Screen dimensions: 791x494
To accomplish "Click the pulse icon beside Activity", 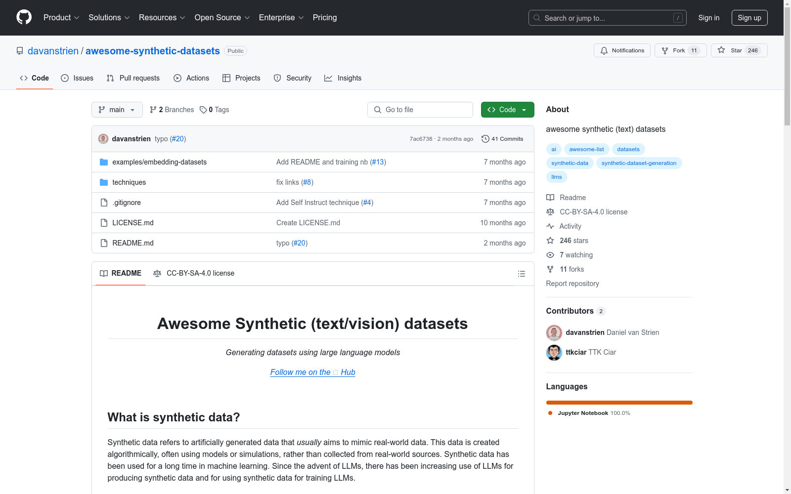I will [x=550, y=226].
